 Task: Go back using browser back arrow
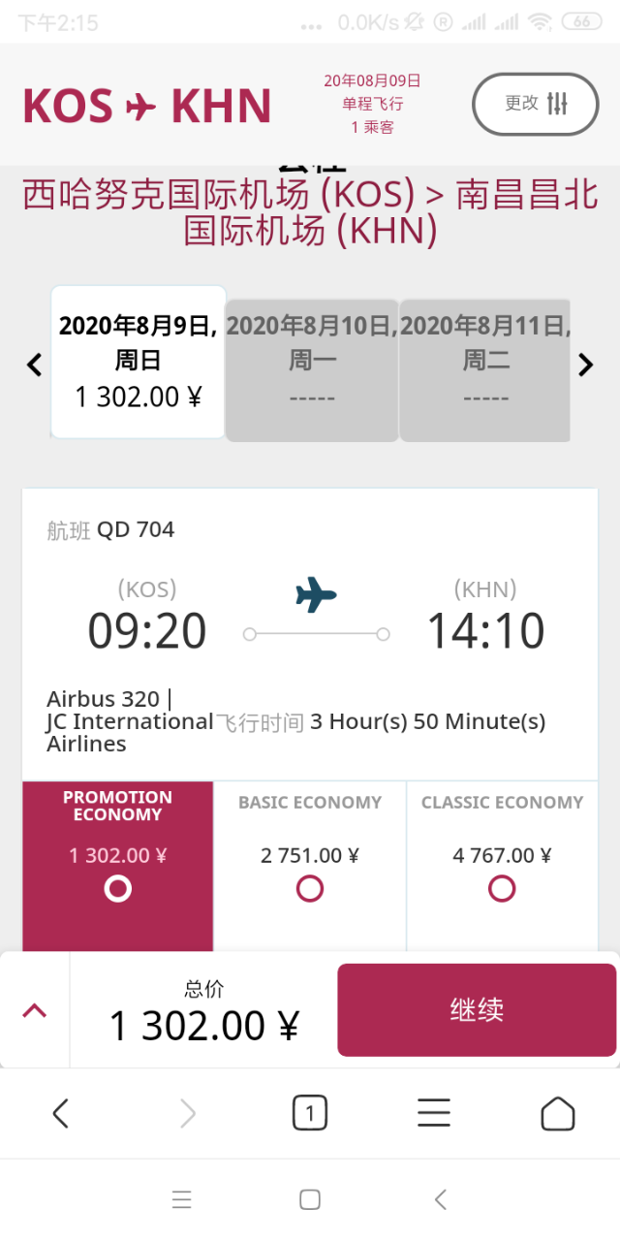[x=60, y=1113]
